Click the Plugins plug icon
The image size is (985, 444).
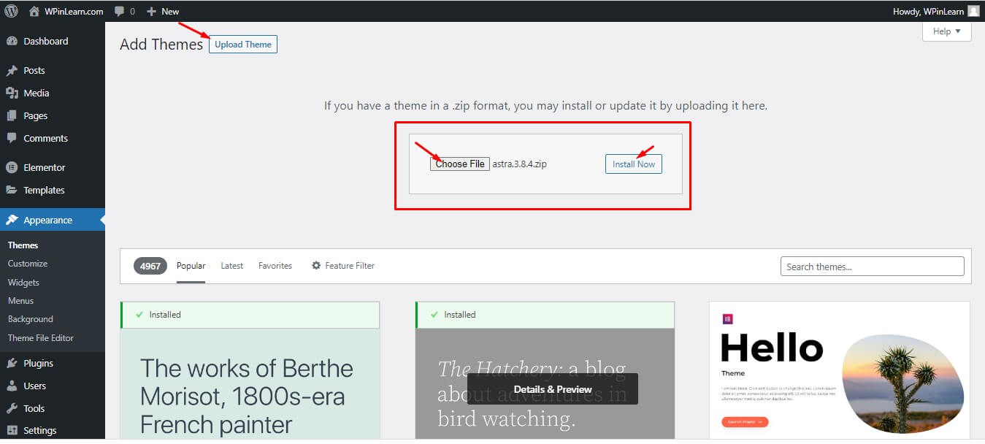[12, 363]
